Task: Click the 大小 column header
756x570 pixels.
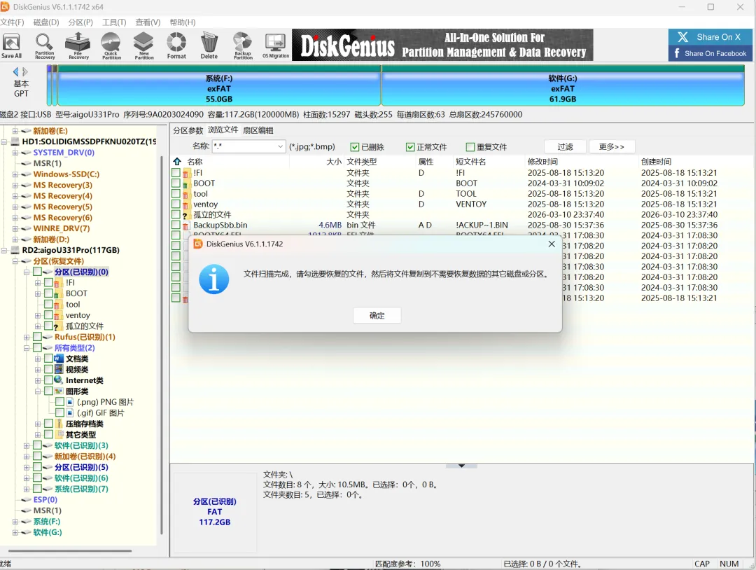Action: [x=334, y=162]
